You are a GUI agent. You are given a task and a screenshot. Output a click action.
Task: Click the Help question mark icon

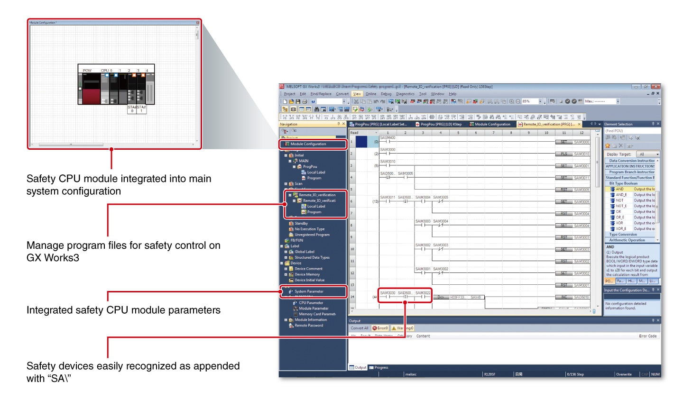point(313,101)
